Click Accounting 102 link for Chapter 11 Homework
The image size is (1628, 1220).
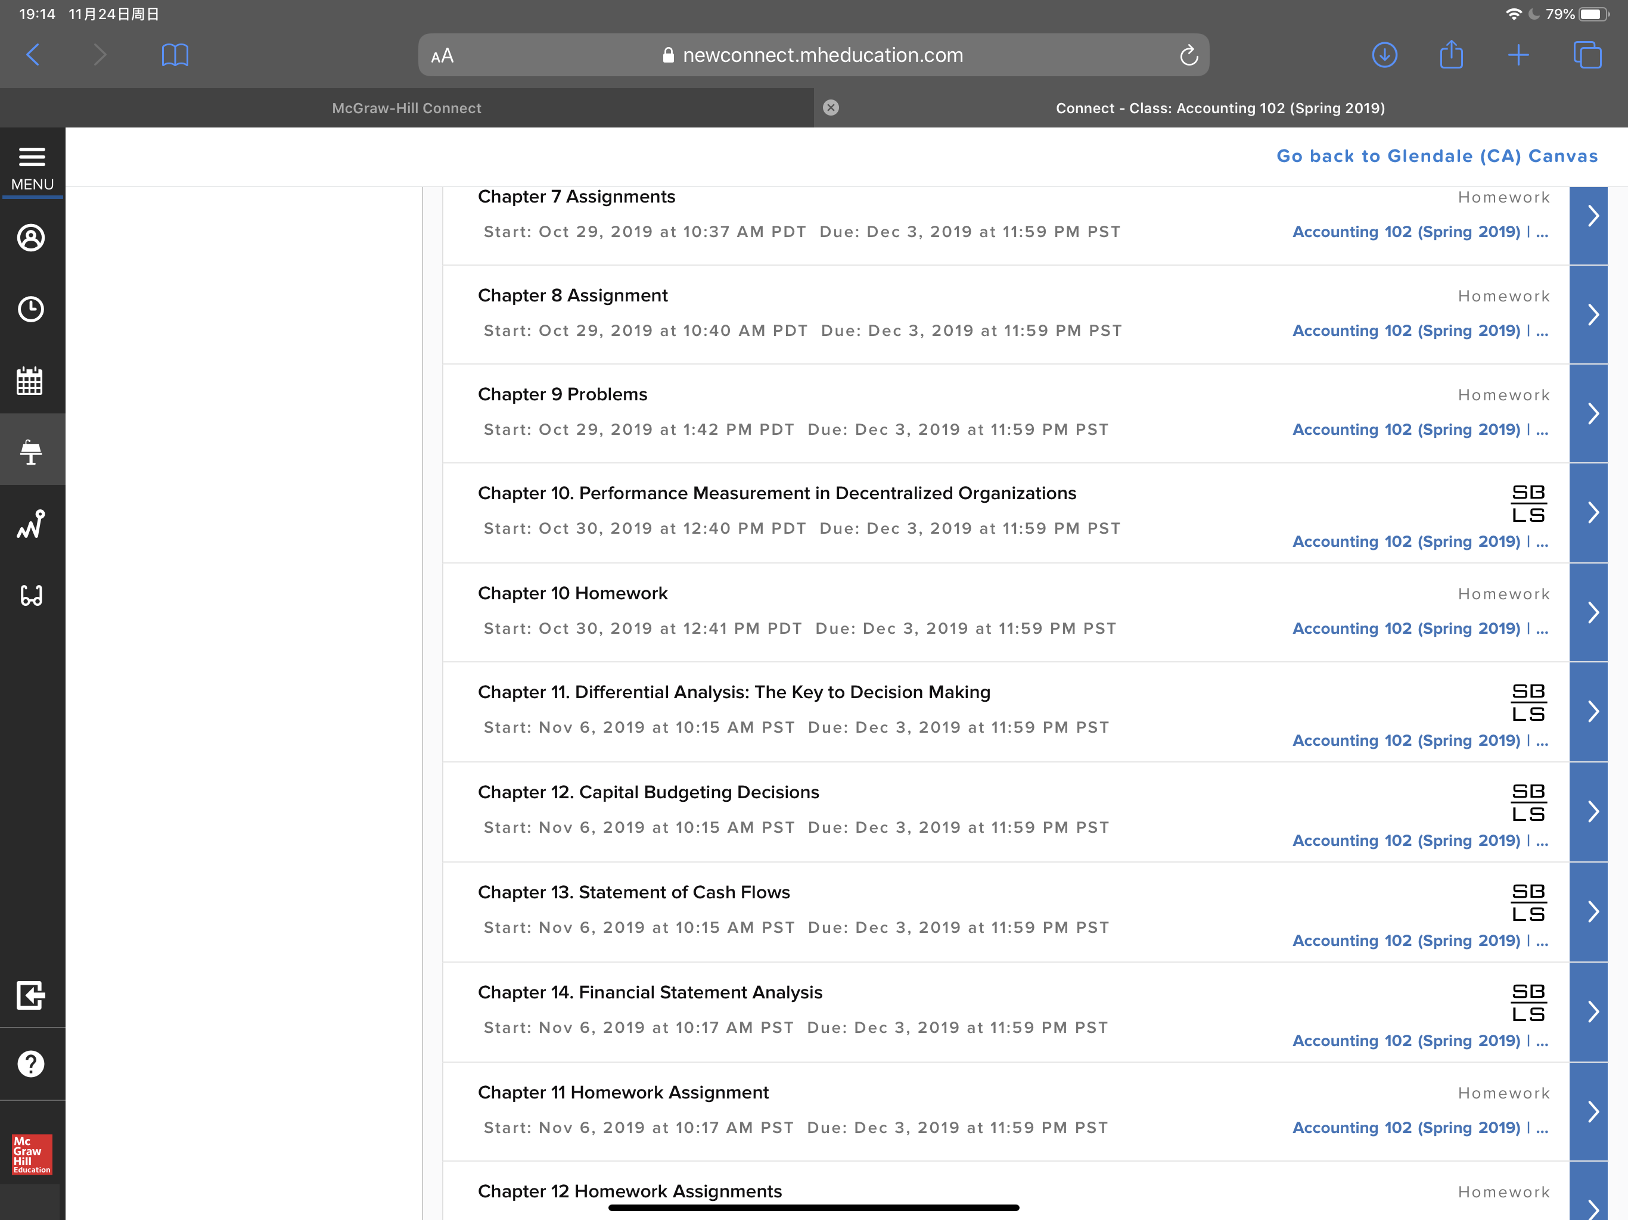1421,1127
